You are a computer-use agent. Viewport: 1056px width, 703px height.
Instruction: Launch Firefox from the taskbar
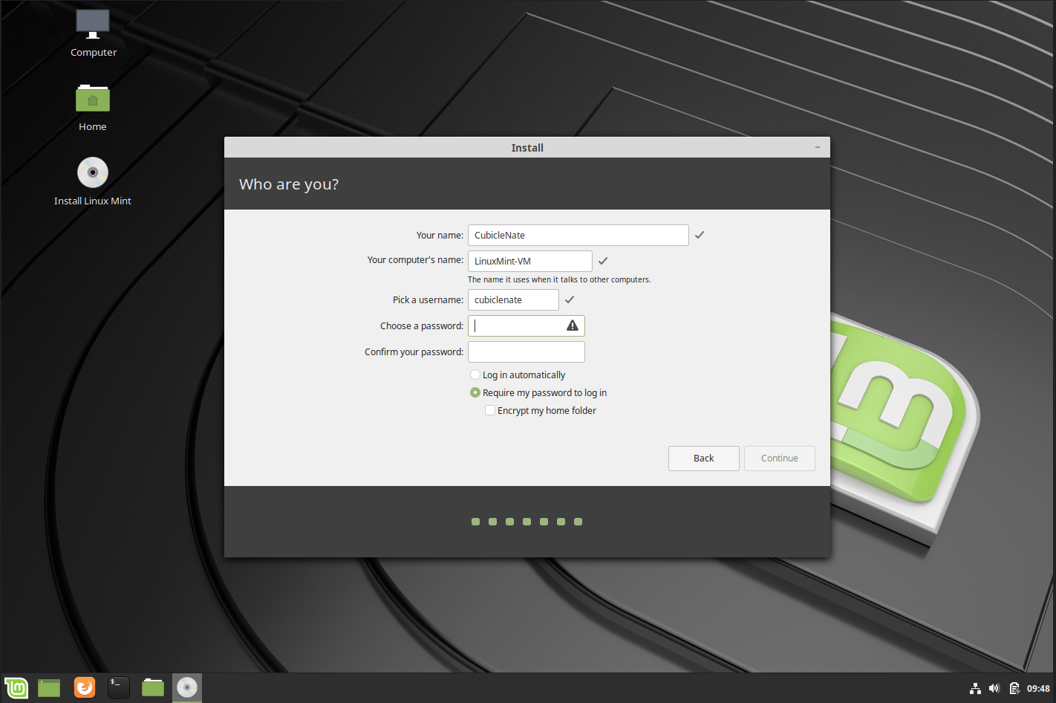(x=84, y=687)
